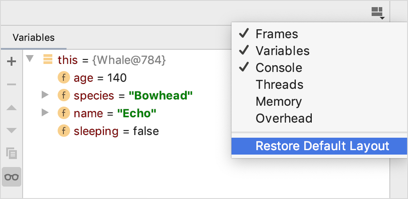408x199 pixels.
Task: Click the duplicate watch icon
Action: 12,153
